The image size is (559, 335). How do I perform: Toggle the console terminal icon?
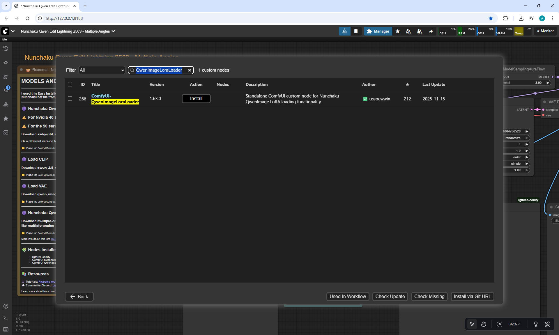[6, 318]
